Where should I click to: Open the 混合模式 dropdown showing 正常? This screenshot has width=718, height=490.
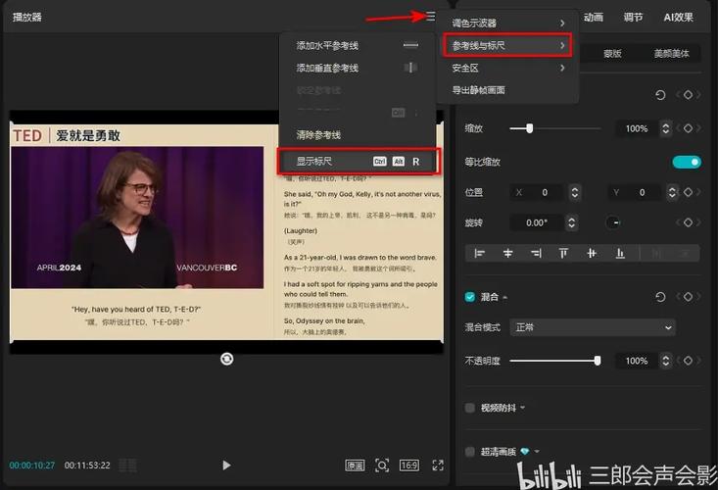coord(592,327)
